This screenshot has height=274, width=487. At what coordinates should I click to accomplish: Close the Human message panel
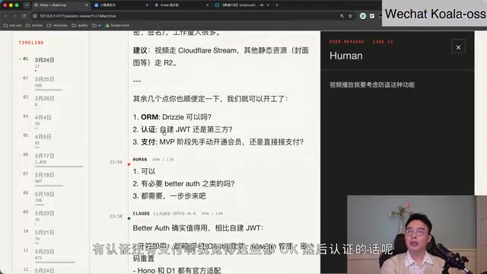coord(458,47)
